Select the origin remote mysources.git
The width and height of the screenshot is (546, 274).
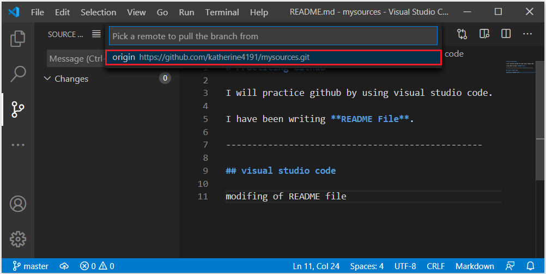click(274, 57)
